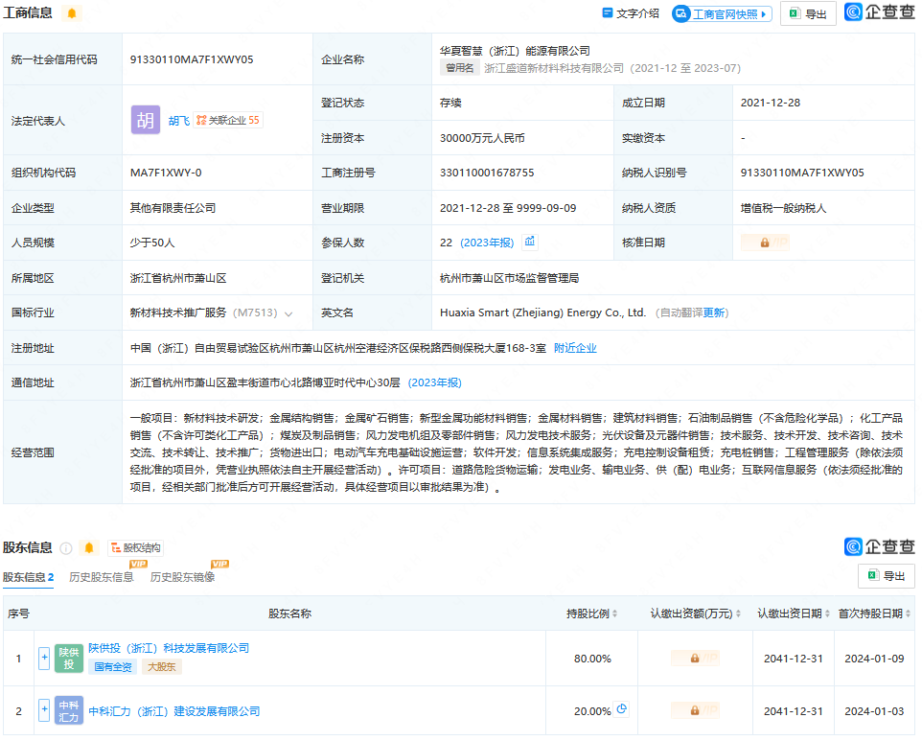Open the 股权结构 equity structure view
The image size is (922, 741).
click(x=136, y=548)
